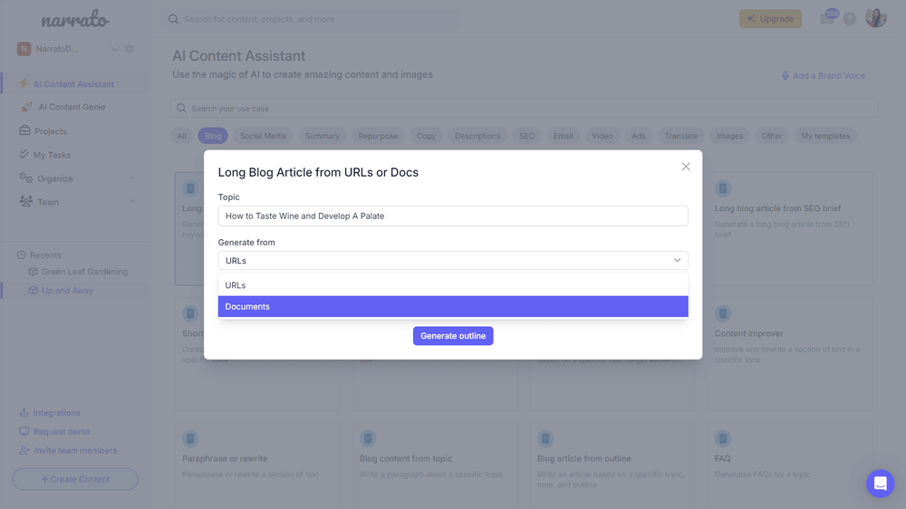
Task: Close the Long Blog Article dialog
Action: 685,167
